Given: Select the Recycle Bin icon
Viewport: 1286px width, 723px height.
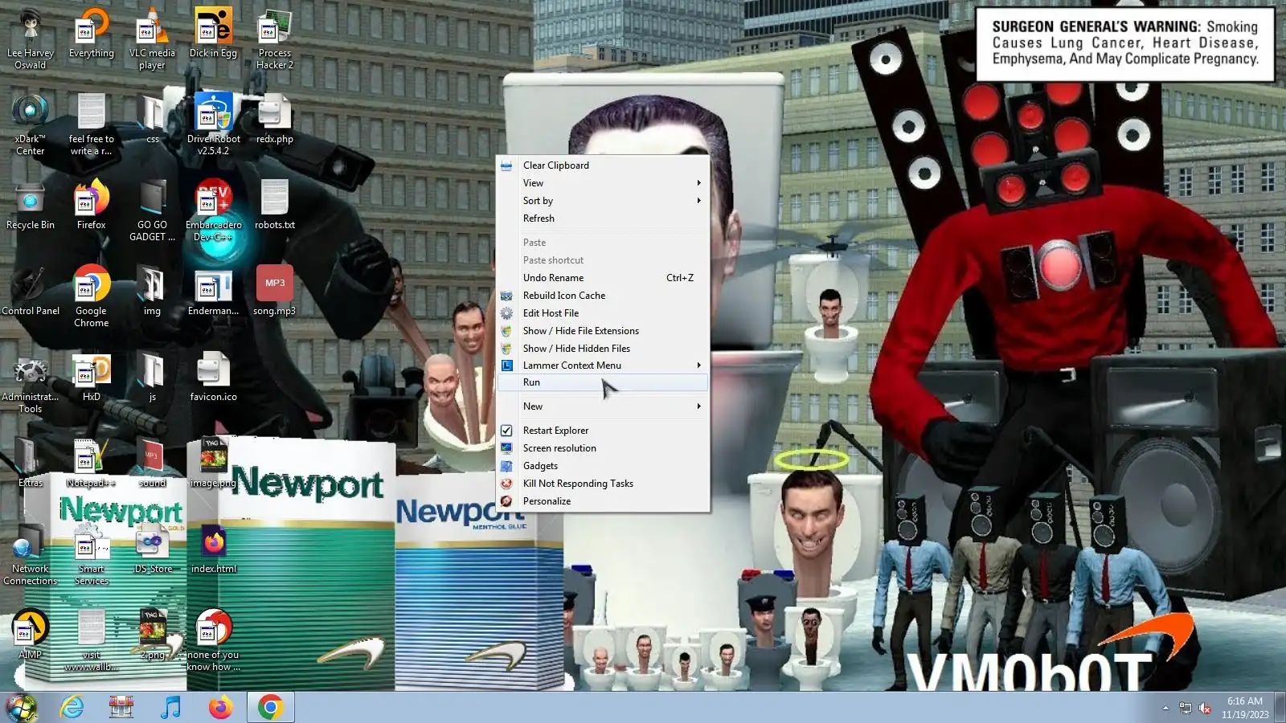Looking at the screenshot, I should pos(31,205).
